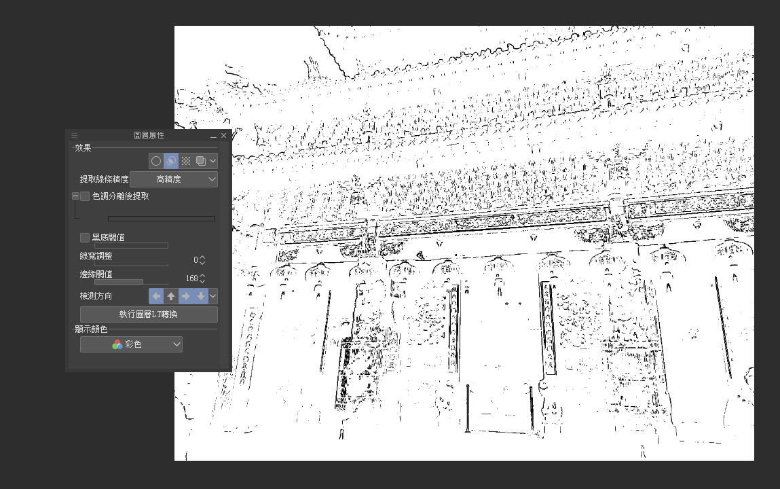Screen dimensions: 780x489
Task: Open the 圖層屬性 panel hamburger menu
Action: pos(74,135)
